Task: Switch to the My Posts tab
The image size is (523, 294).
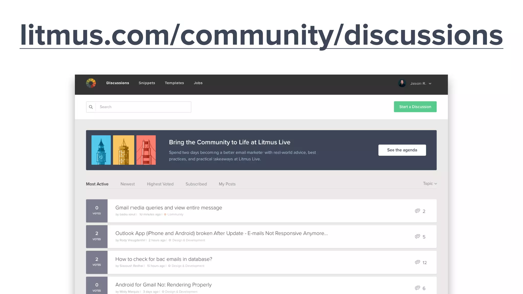Action: (227, 184)
